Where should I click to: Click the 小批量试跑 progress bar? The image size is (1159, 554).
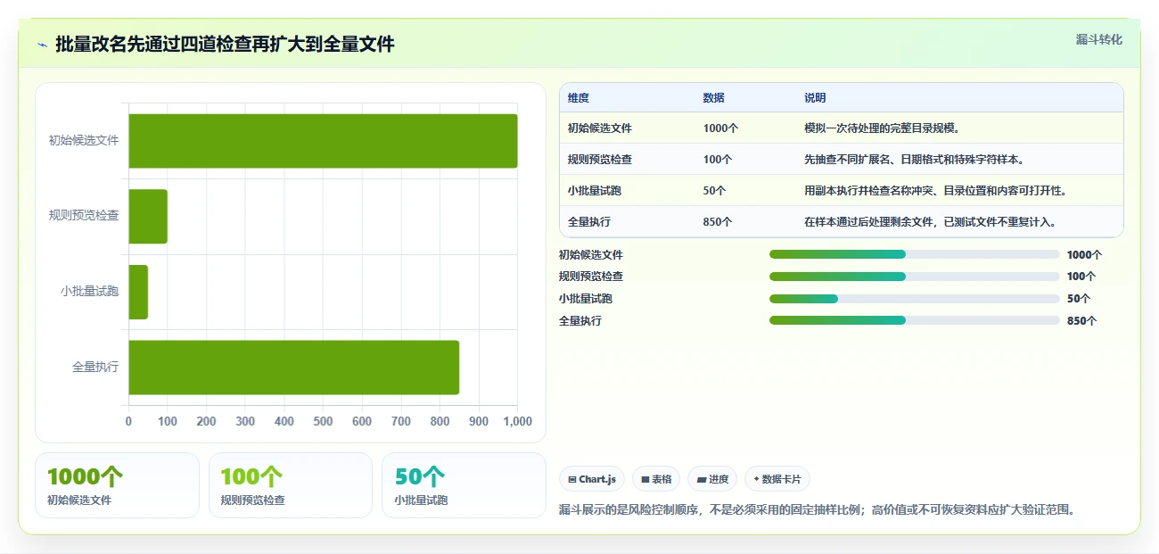[915, 299]
